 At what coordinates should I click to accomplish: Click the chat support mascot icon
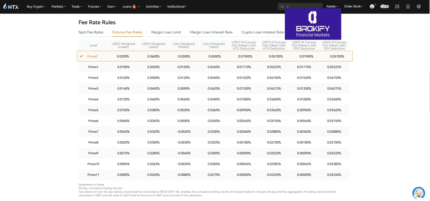(x=417, y=193)
